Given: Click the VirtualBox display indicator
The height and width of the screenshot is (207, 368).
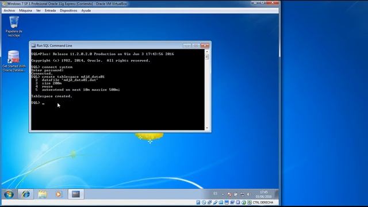Looking at the screenshot, I should 227,202.
